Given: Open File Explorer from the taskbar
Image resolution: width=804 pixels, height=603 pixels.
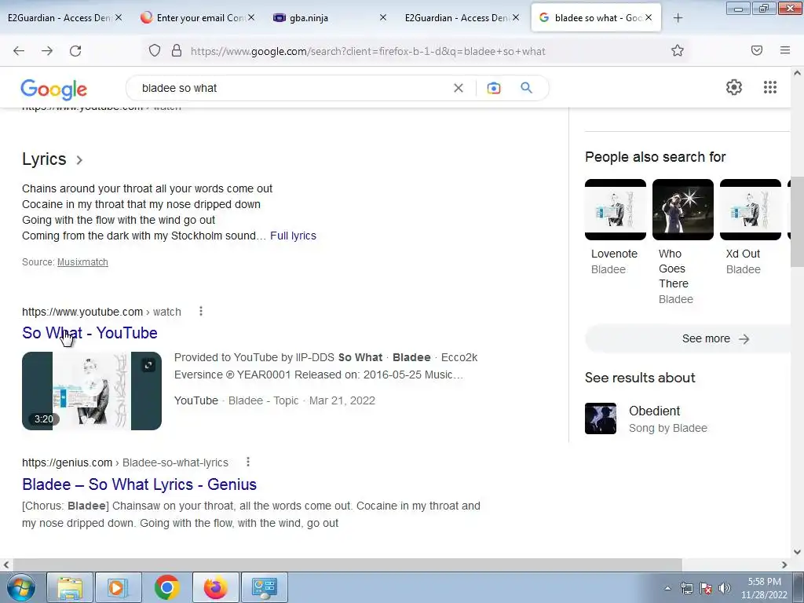Looking at the screenshot, I should click(70, 587).
